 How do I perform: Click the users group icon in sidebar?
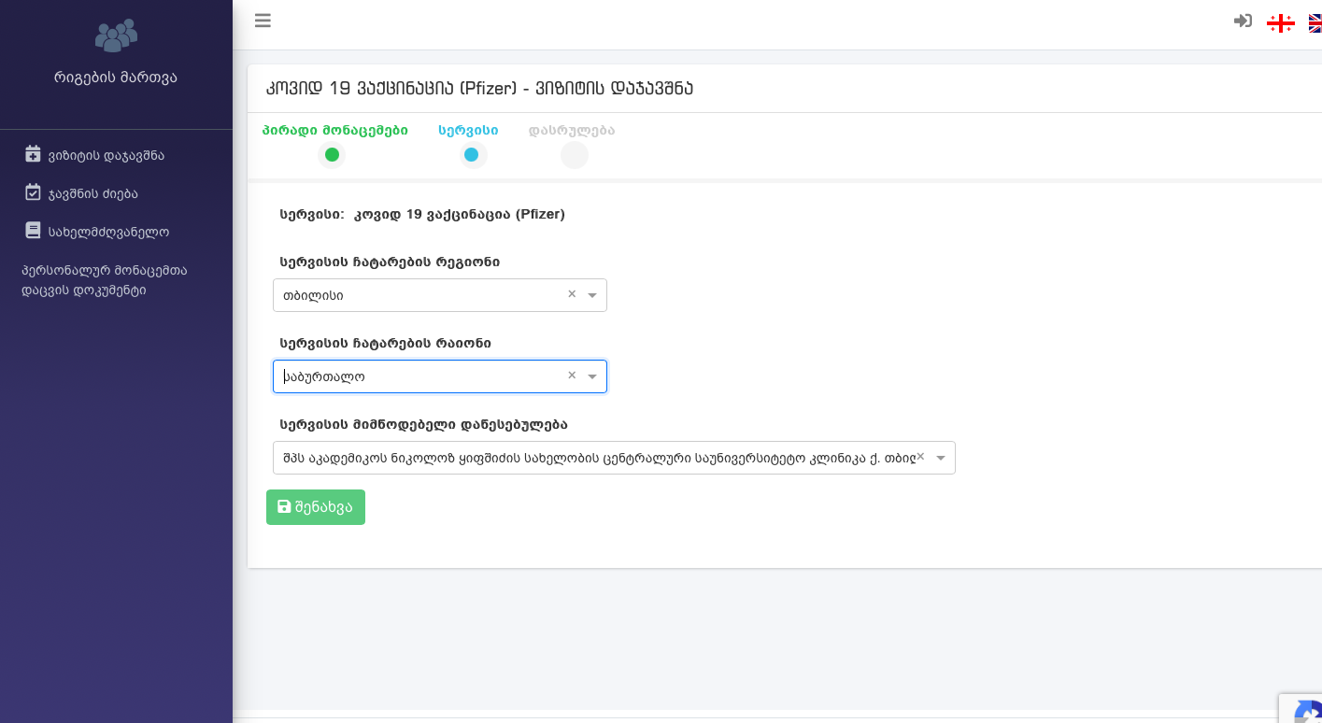116,36
